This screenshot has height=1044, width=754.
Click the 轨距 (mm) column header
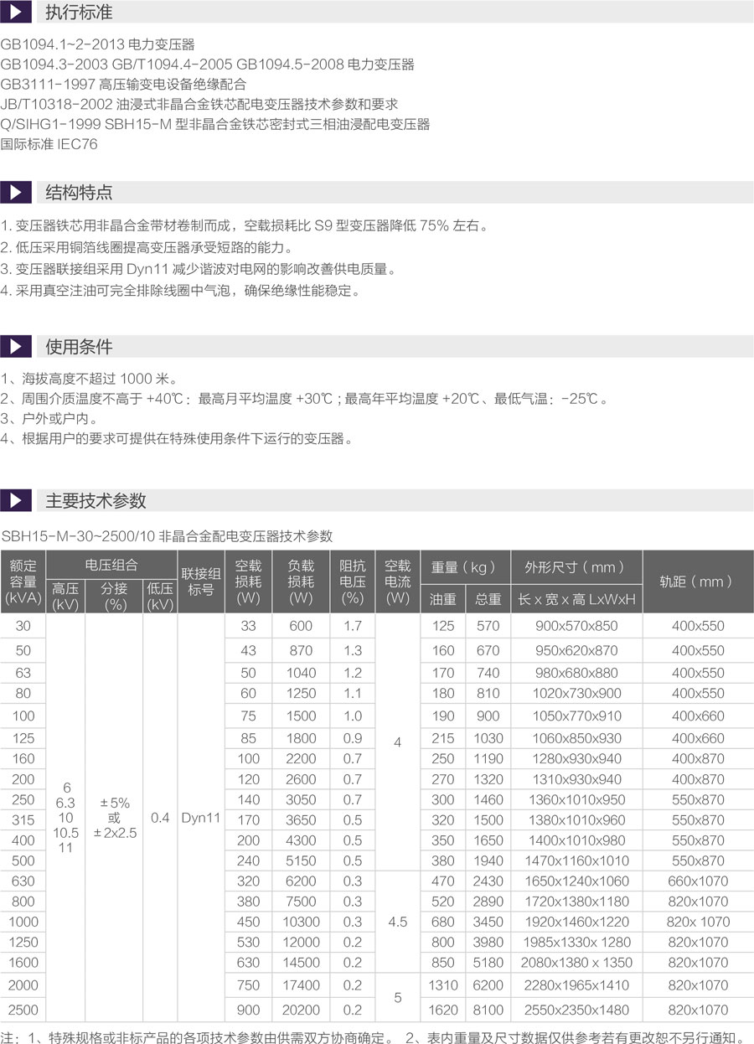695,581
